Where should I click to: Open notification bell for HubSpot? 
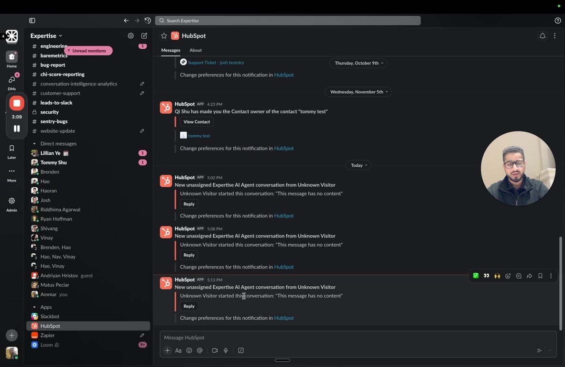(x=542, y=36)
